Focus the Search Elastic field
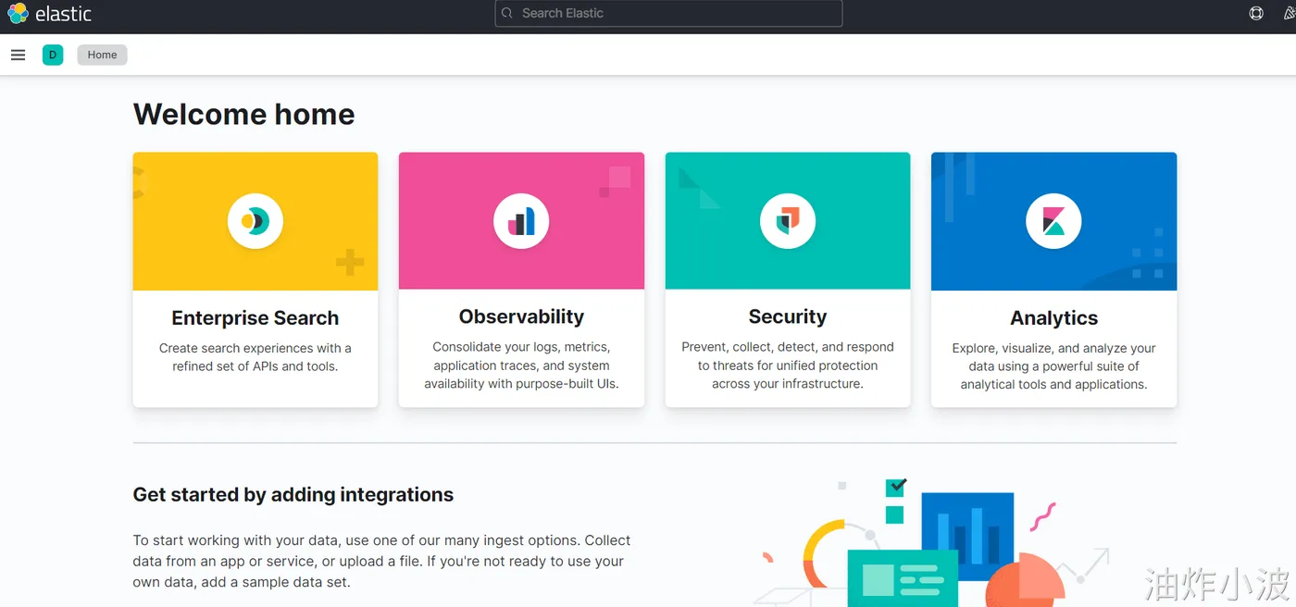Image resolution: width=1296 pixels, height=607 pixels. [668, 13]
